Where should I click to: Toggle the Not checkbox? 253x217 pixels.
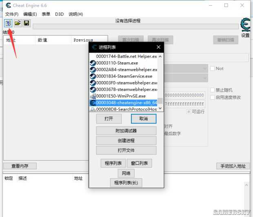212,69
